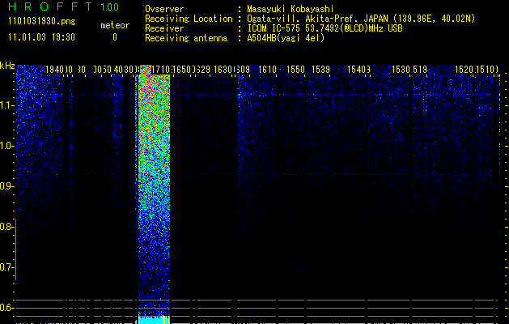Viewport: 509px width, 324px height.
Task: Click the 1540 time marker
Action: [356, 70]
